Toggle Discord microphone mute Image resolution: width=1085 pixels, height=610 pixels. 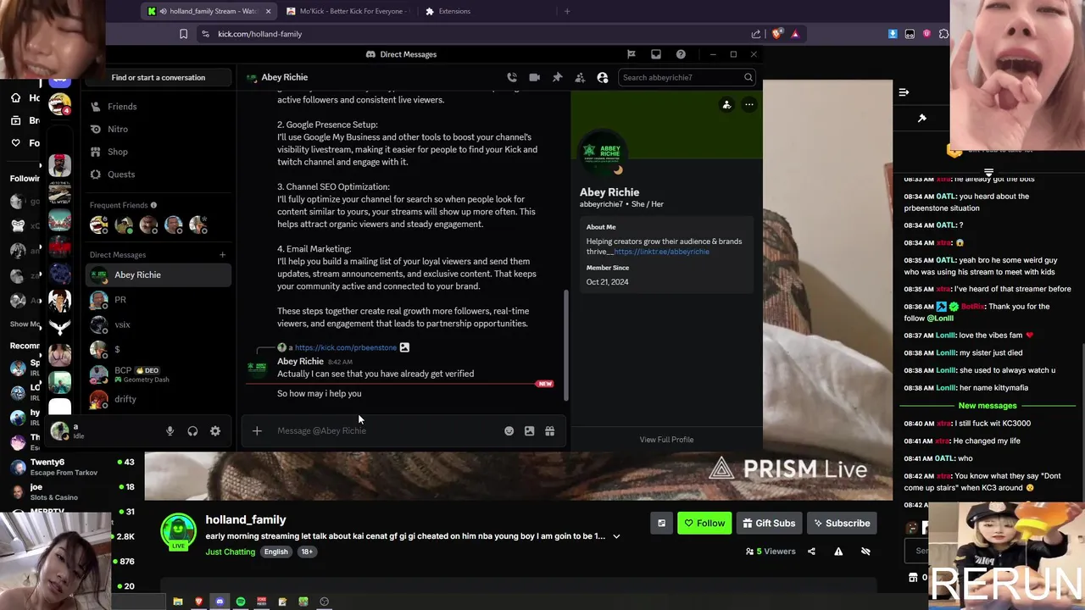(x=170, y=431)
